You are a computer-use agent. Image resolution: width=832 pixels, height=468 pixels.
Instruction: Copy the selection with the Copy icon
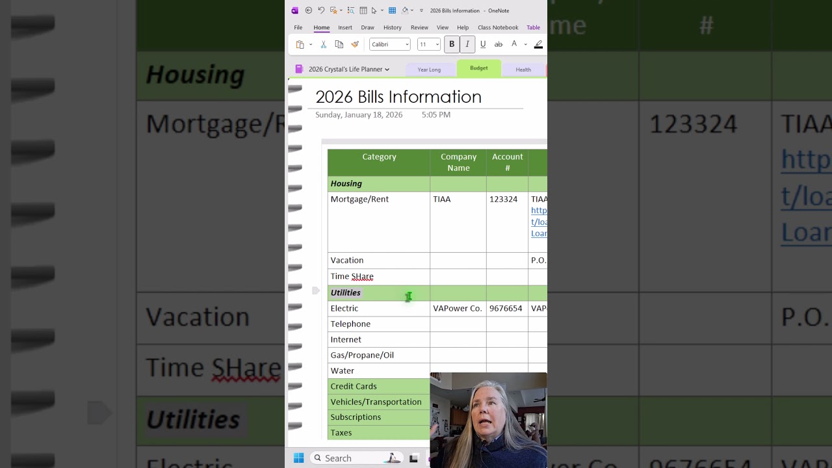click(339, 44)
